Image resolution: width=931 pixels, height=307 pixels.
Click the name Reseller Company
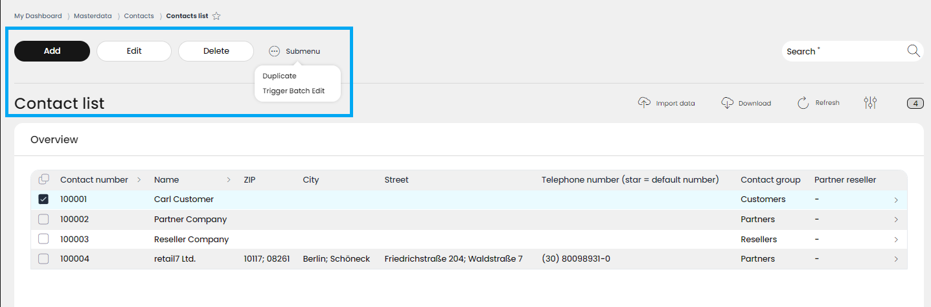pos(191,240)
